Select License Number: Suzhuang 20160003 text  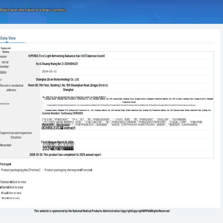[62, 113]
